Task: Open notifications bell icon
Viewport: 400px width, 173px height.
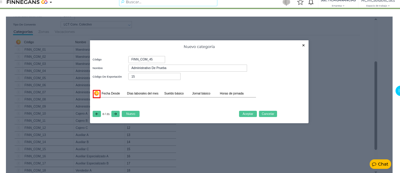Action: tap(311, 2)
